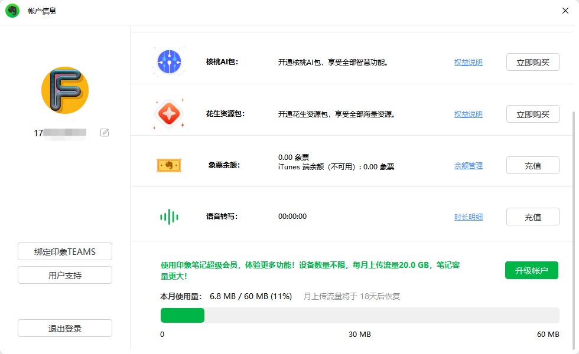Open the 余额管理 link
The height and width of the screenshot is (354, 579).
click(x=468, y=166)
